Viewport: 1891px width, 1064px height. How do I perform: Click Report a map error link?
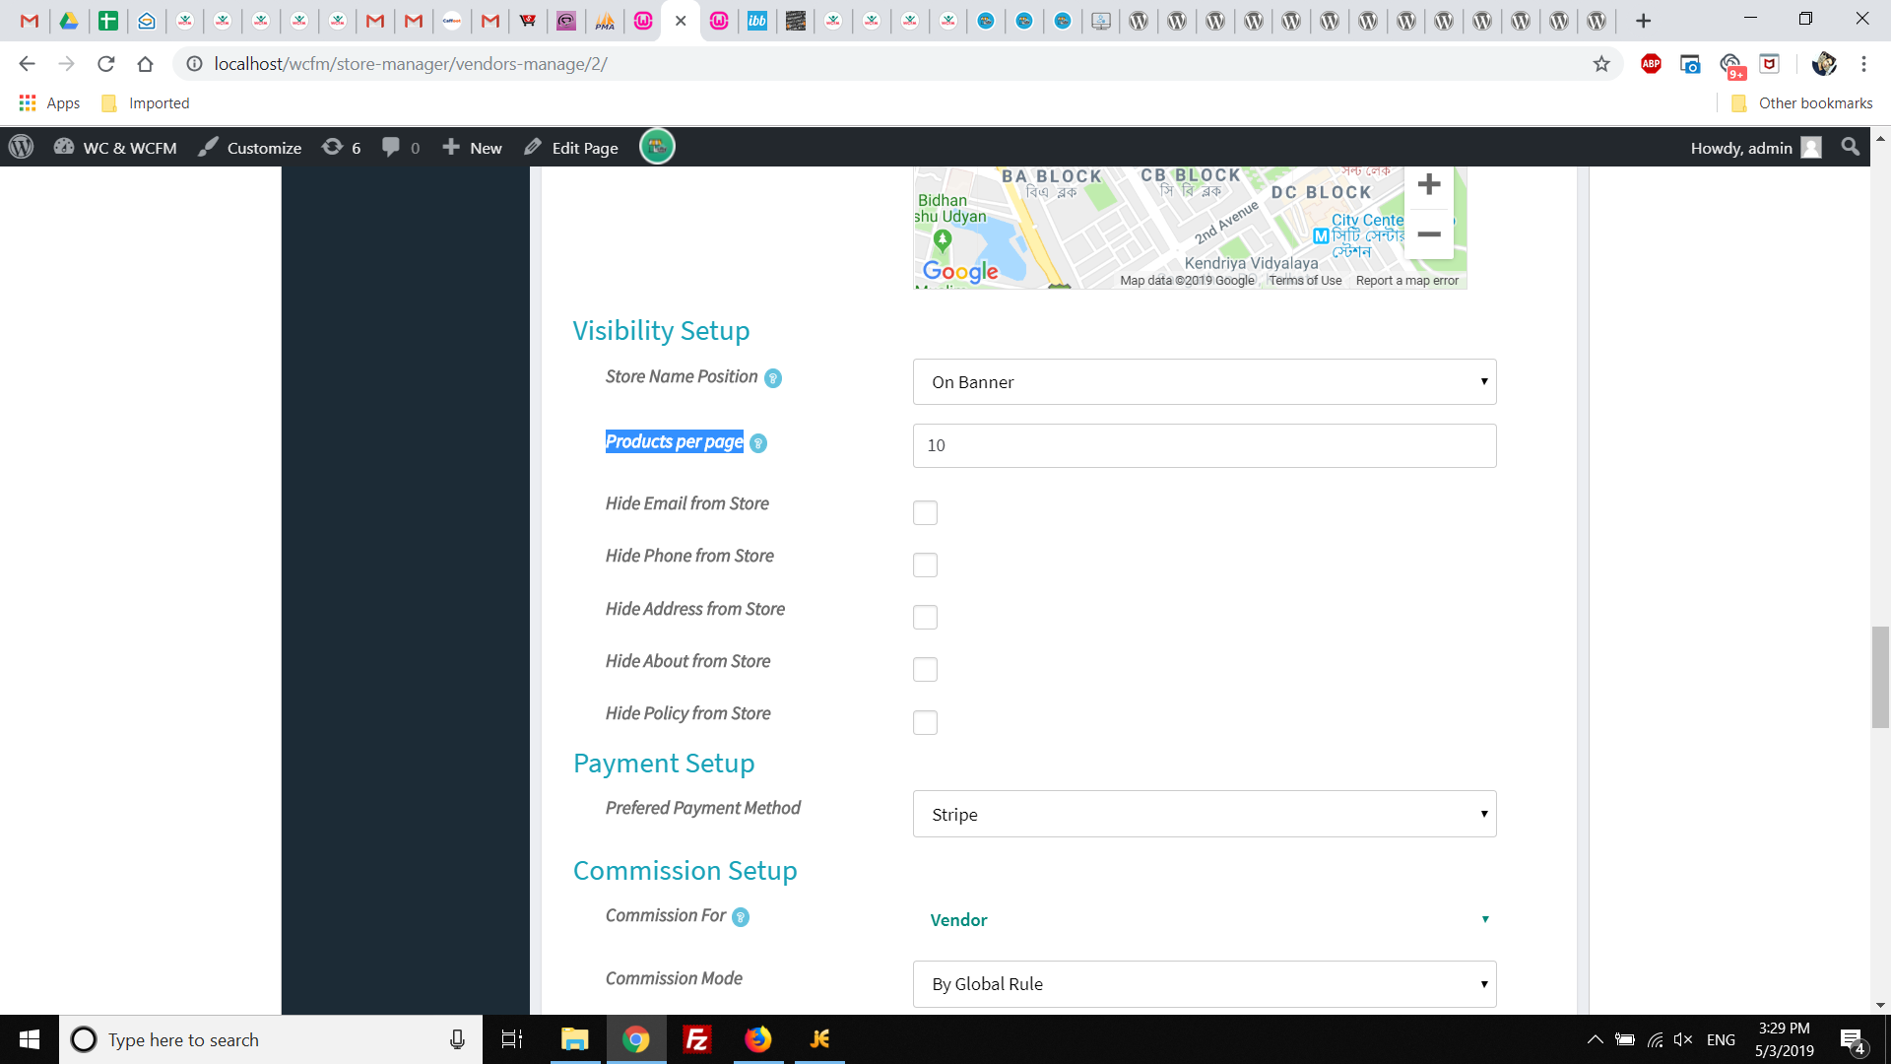point(1406,281)
